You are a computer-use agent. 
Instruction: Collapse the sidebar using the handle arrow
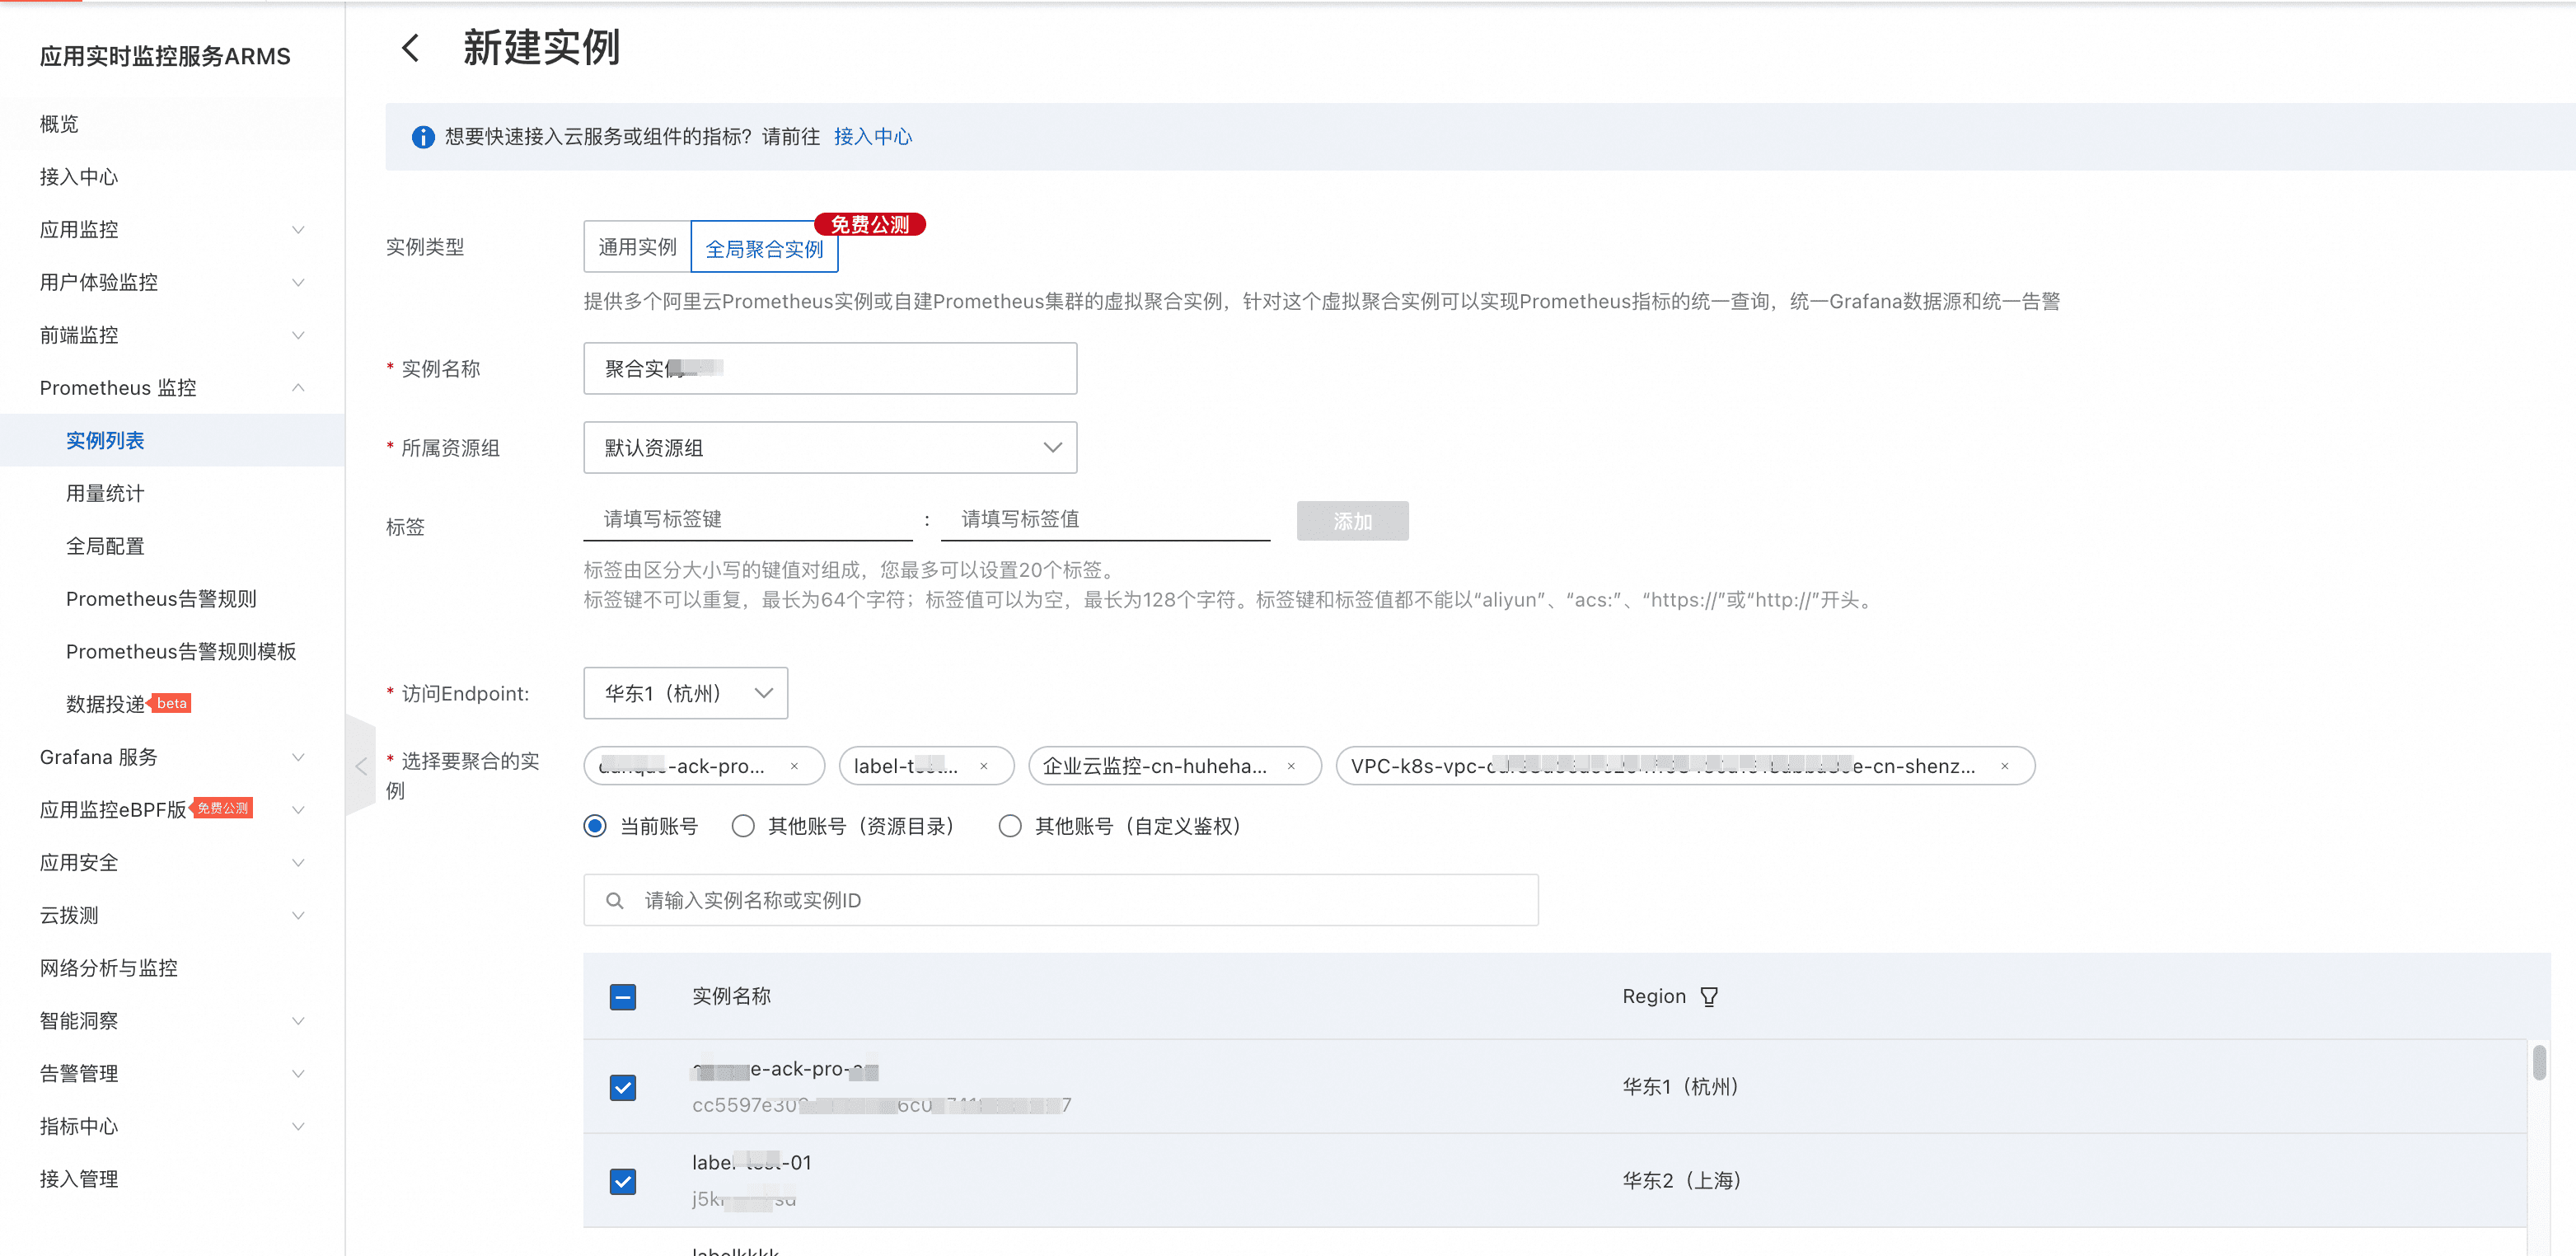361,766
